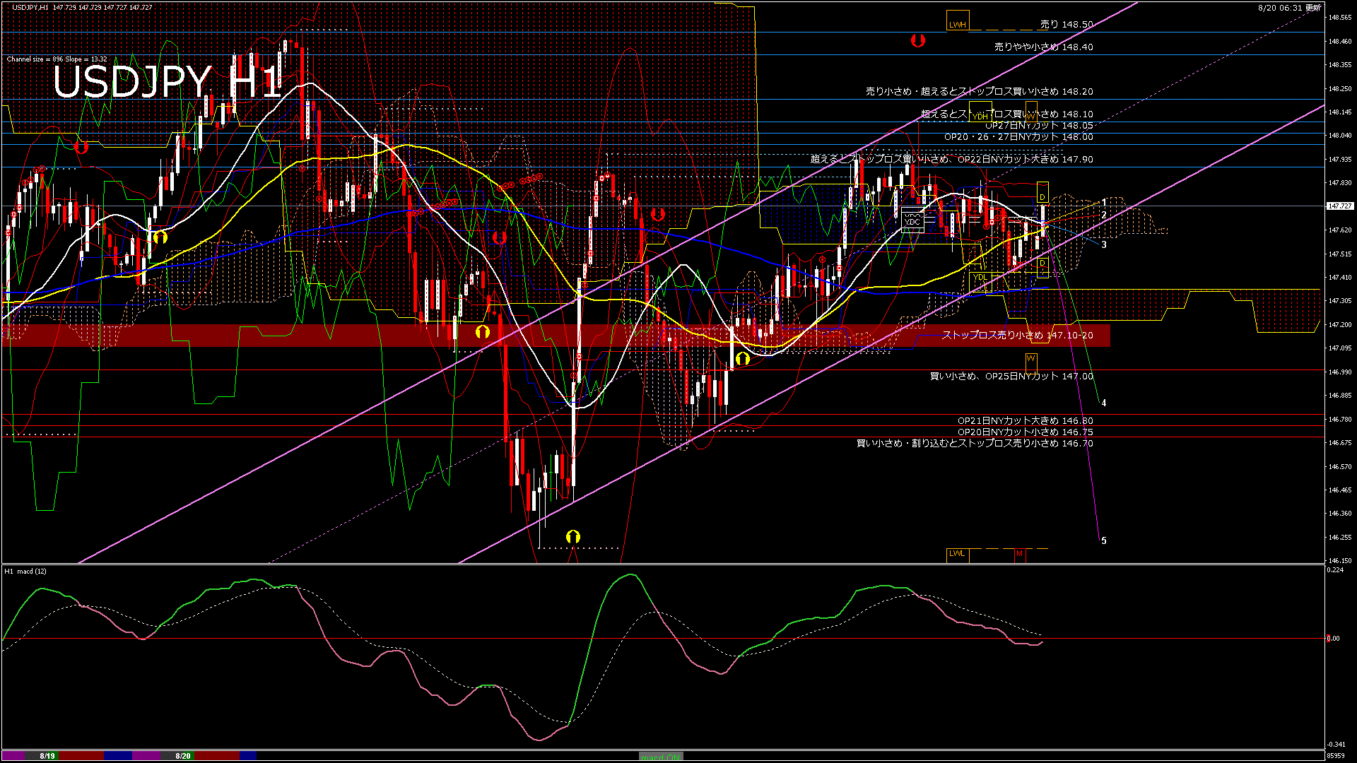Image resolution: width=1357 pixels, height=763 pixels.
Task: Click the stop-loss buy label at 148.10
Action: (1007, 114)
